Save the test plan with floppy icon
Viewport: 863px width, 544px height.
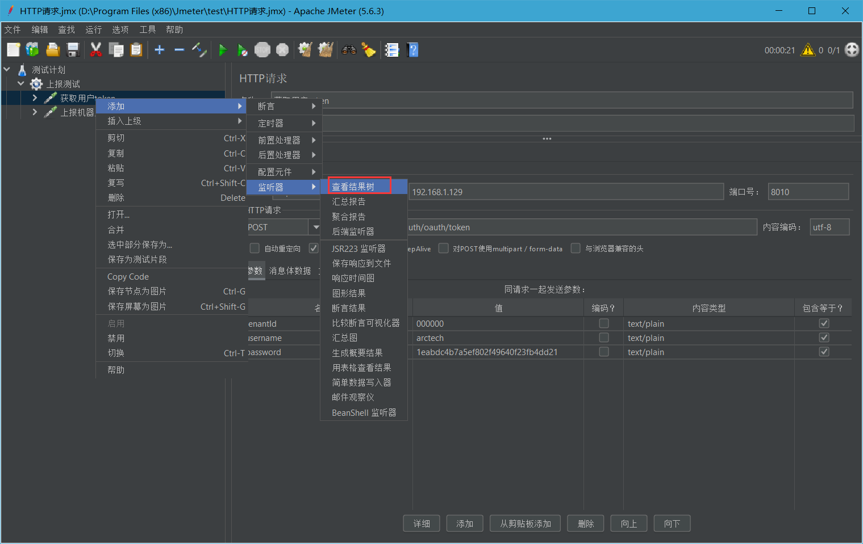[x=73, y=50]
